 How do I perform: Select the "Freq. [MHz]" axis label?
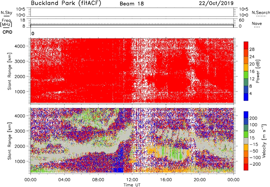(x=6, y=23)
